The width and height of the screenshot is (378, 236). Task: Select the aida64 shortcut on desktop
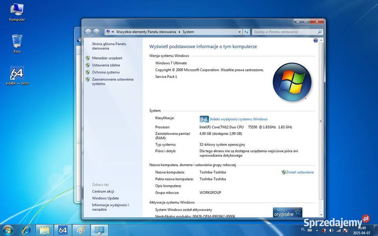pos(17,76)
